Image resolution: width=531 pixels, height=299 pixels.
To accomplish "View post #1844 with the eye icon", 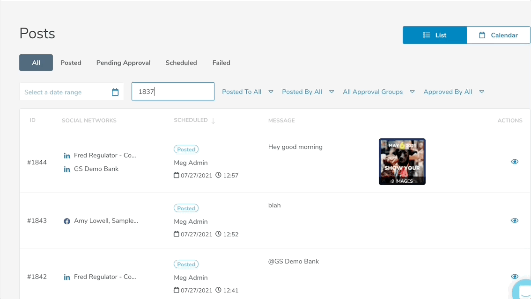I will (x=515, y=162).
